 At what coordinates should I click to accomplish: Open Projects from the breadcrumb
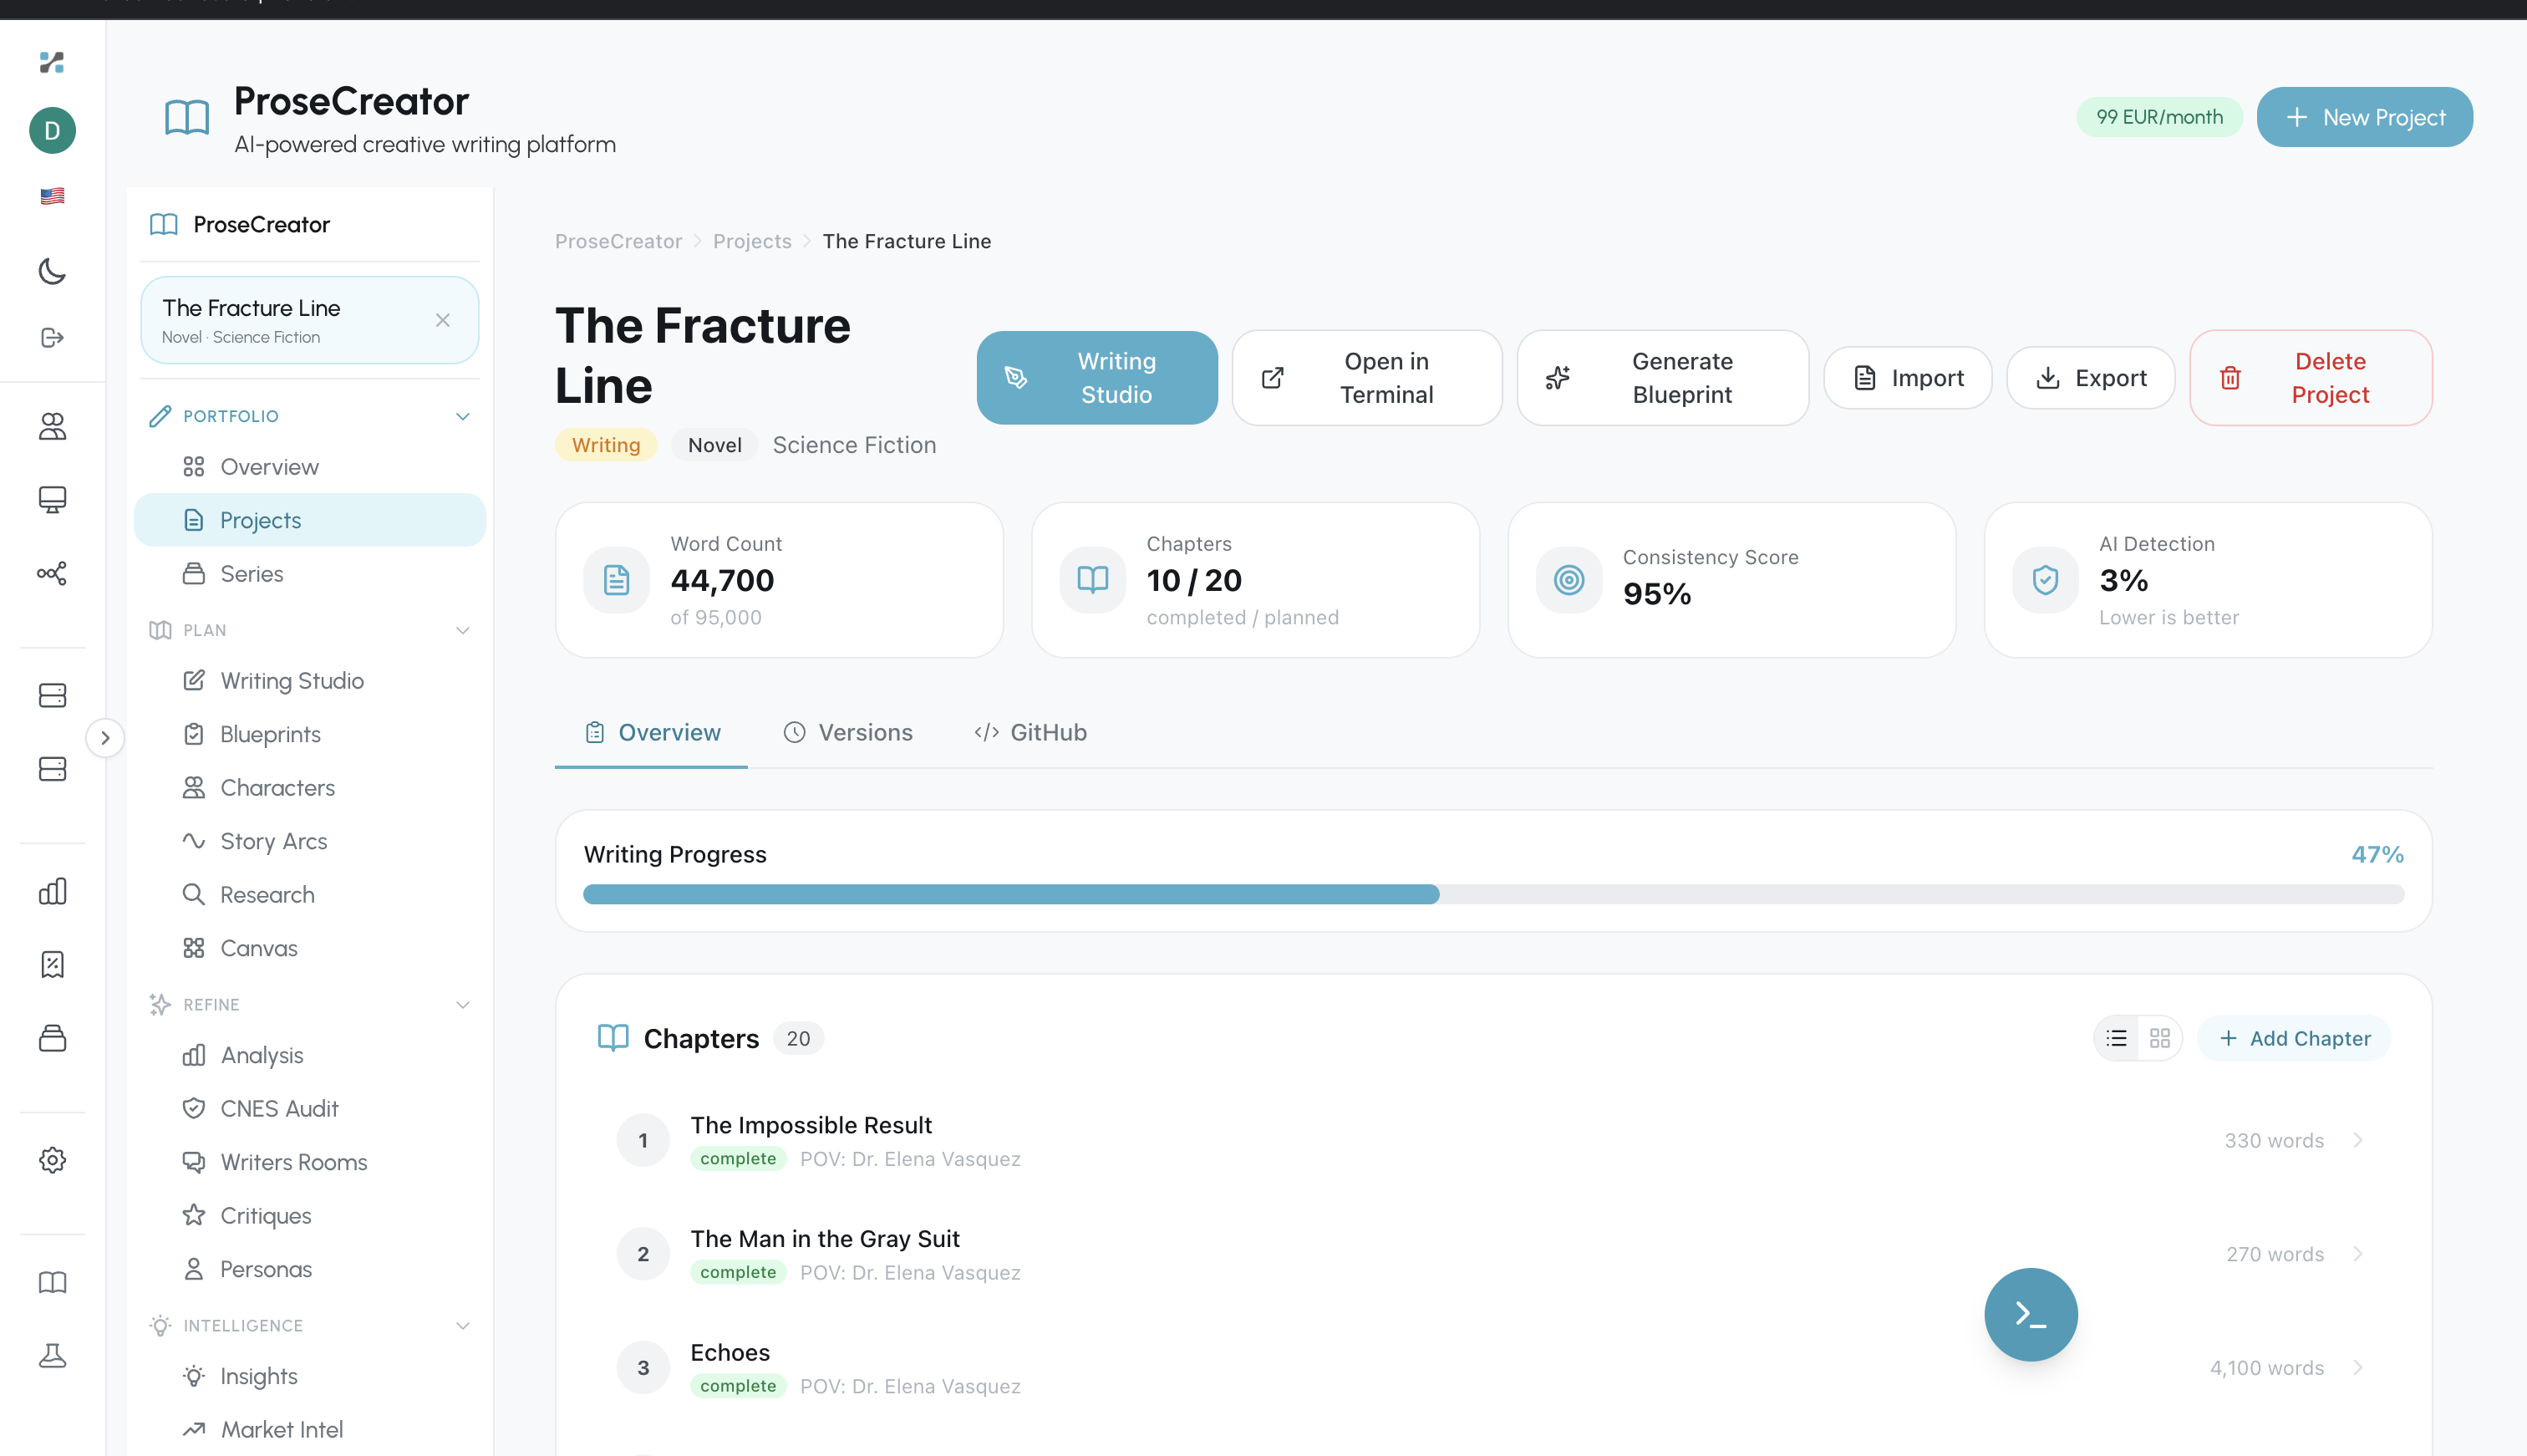[752, 241]
